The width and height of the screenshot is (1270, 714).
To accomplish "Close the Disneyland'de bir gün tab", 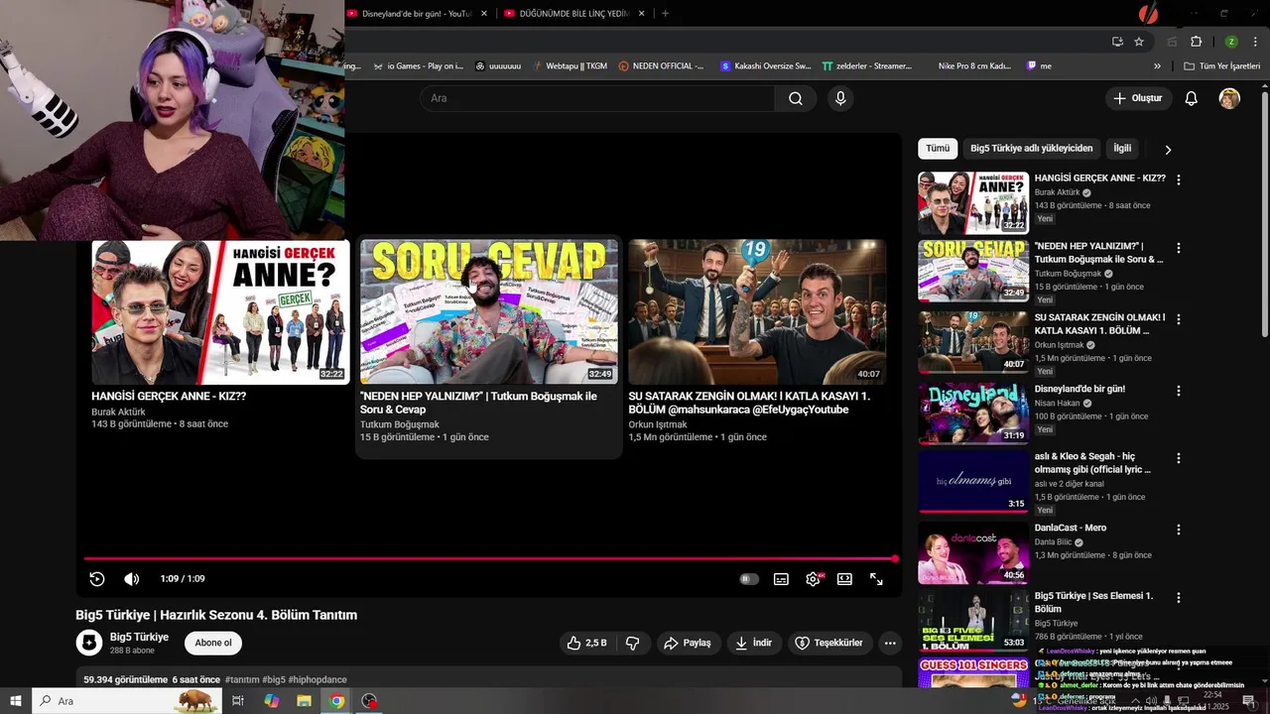I will 484,14.
